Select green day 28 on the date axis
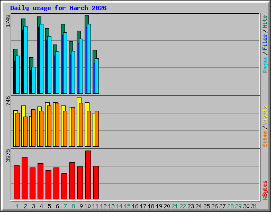 [230, 206]
